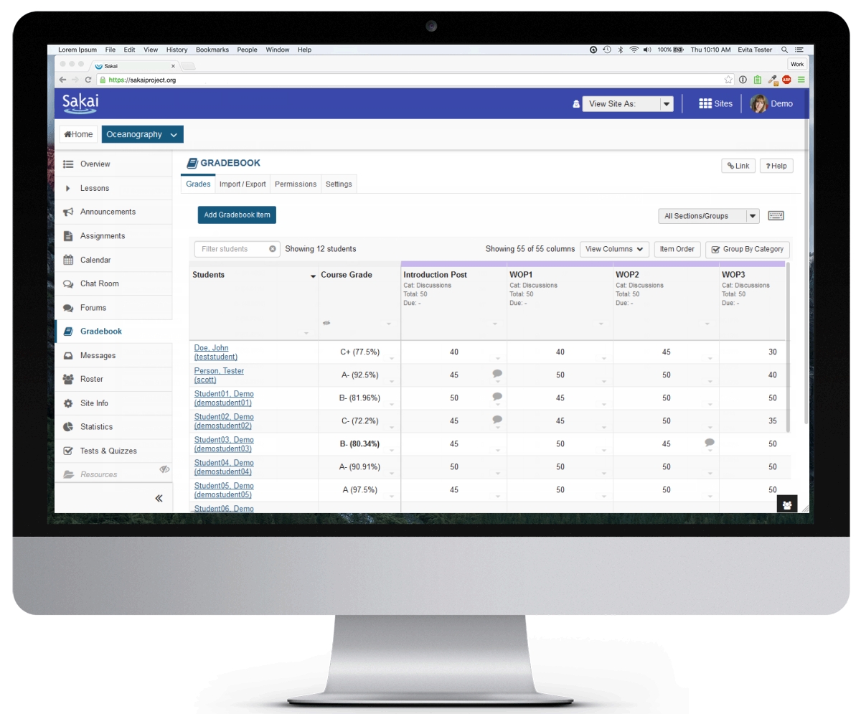Click into the Filter students input field
The height and width of the screenshot is (714, 861).
click(x=231, y=249)
